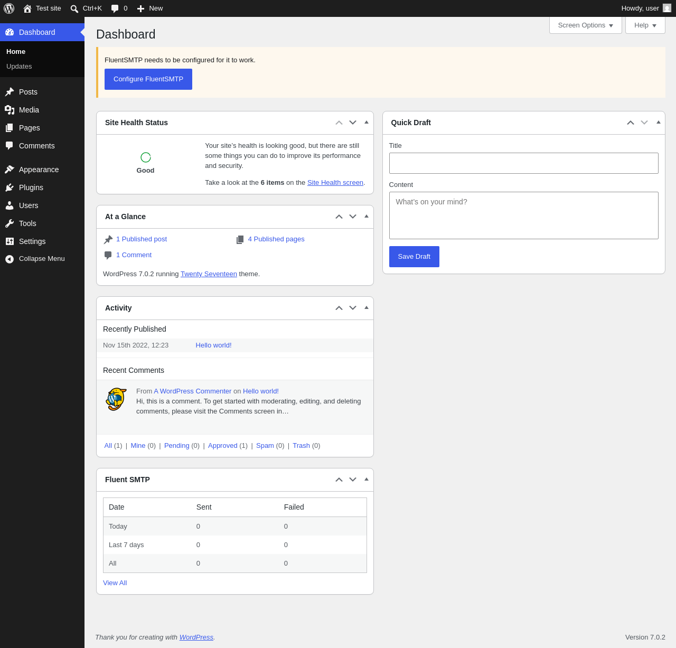Filter comments by Pending

(x=177, y=446)
